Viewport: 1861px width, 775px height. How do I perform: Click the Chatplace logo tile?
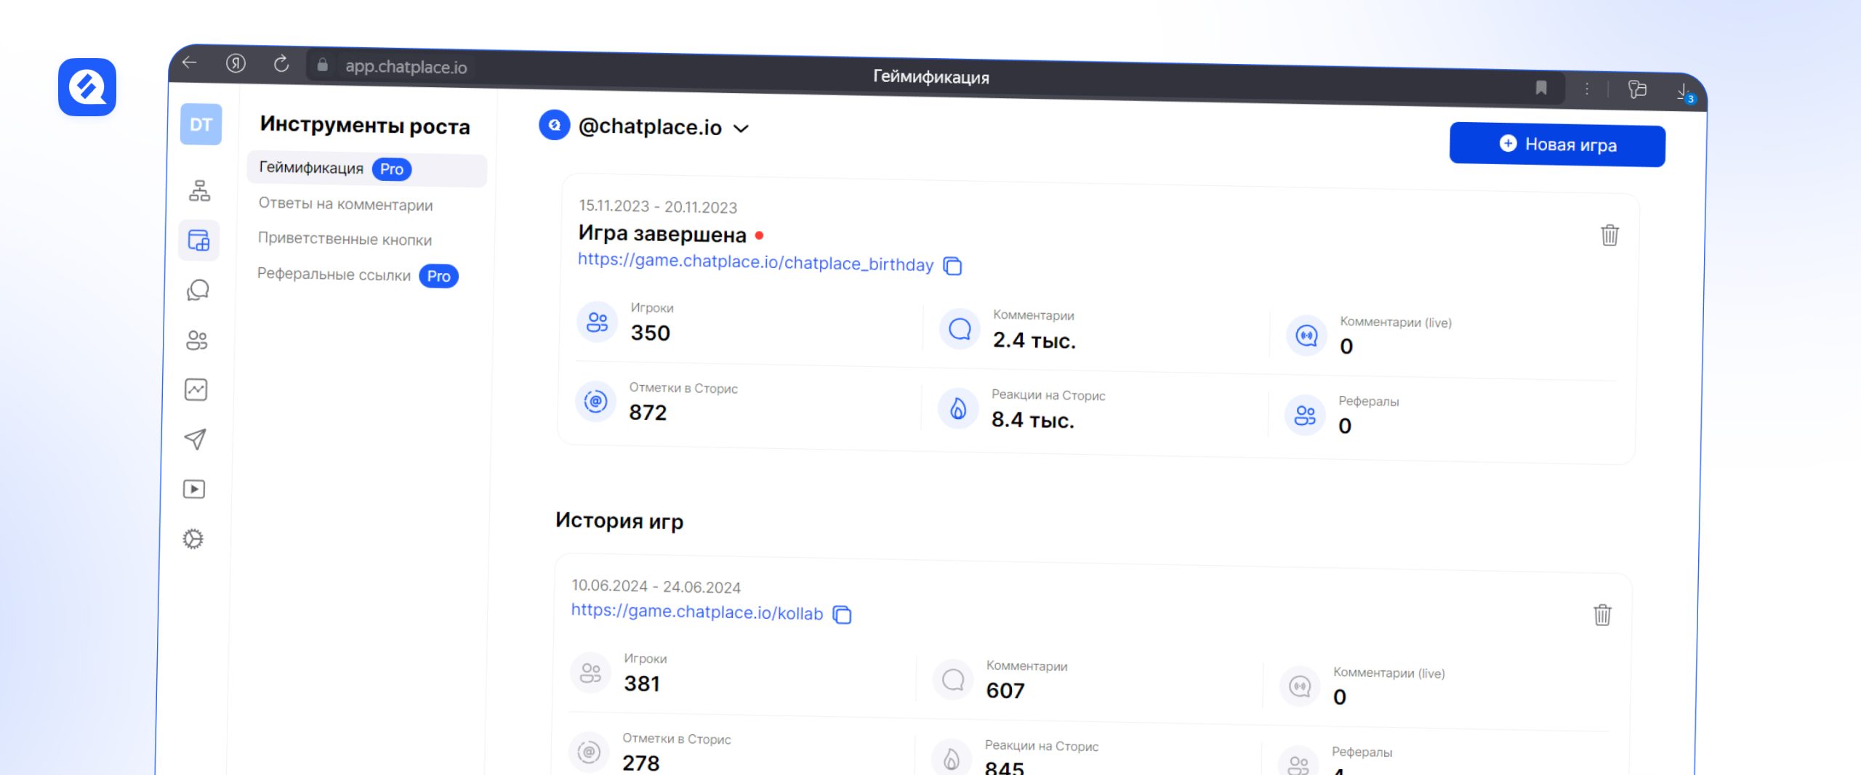tap(87, 87)
